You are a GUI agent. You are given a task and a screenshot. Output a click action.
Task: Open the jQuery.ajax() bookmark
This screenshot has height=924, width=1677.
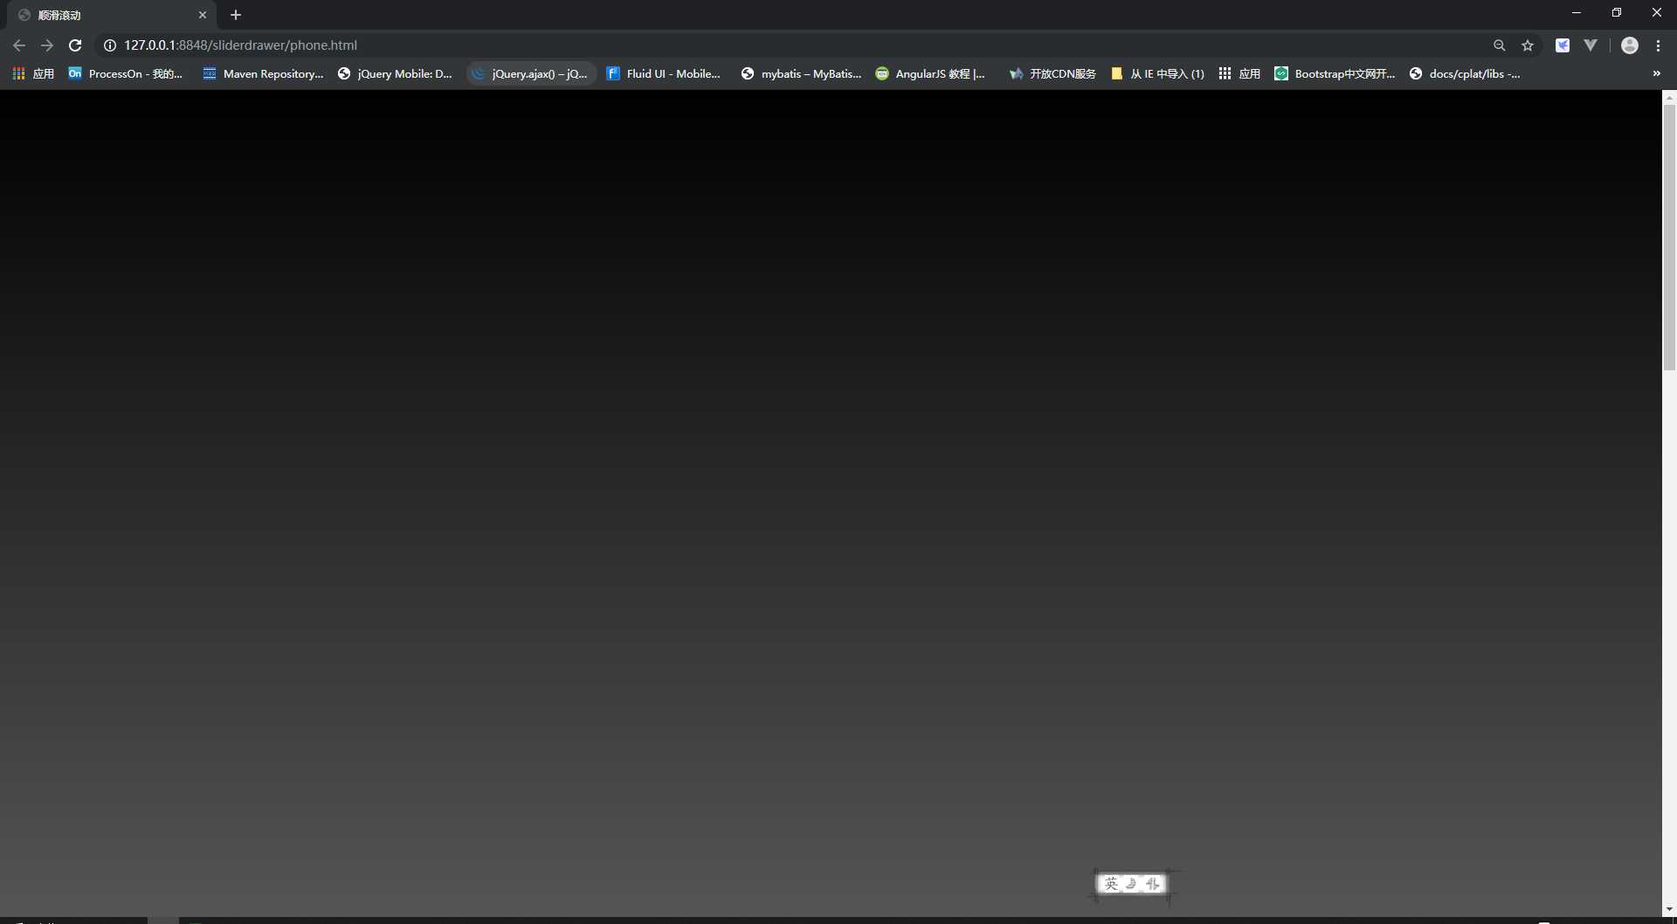530,74
